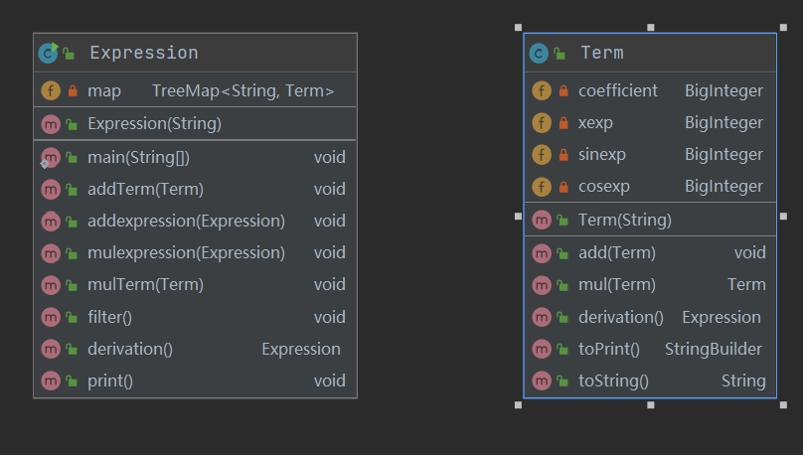Click the coefficient field icon
Viewport: 803px width, 455px height.
[x=542, y=91]
